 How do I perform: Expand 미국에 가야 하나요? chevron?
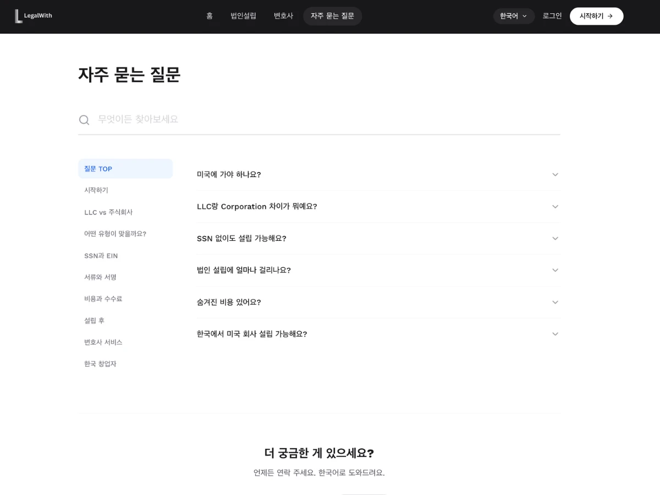555,174
